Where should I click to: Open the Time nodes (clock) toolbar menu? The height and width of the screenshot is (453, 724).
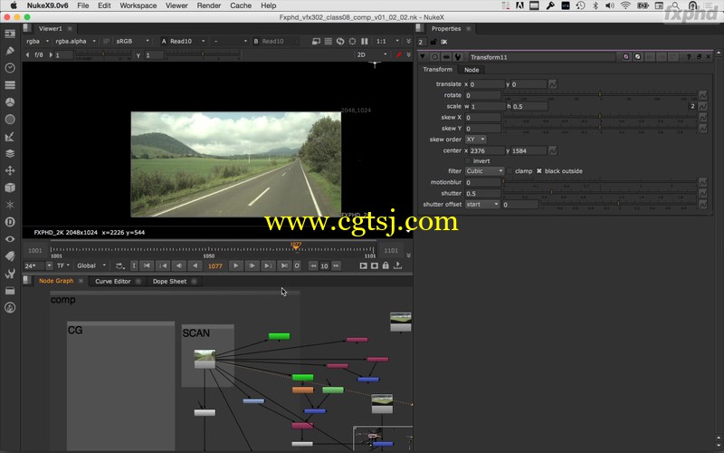(x=10, y=68)
